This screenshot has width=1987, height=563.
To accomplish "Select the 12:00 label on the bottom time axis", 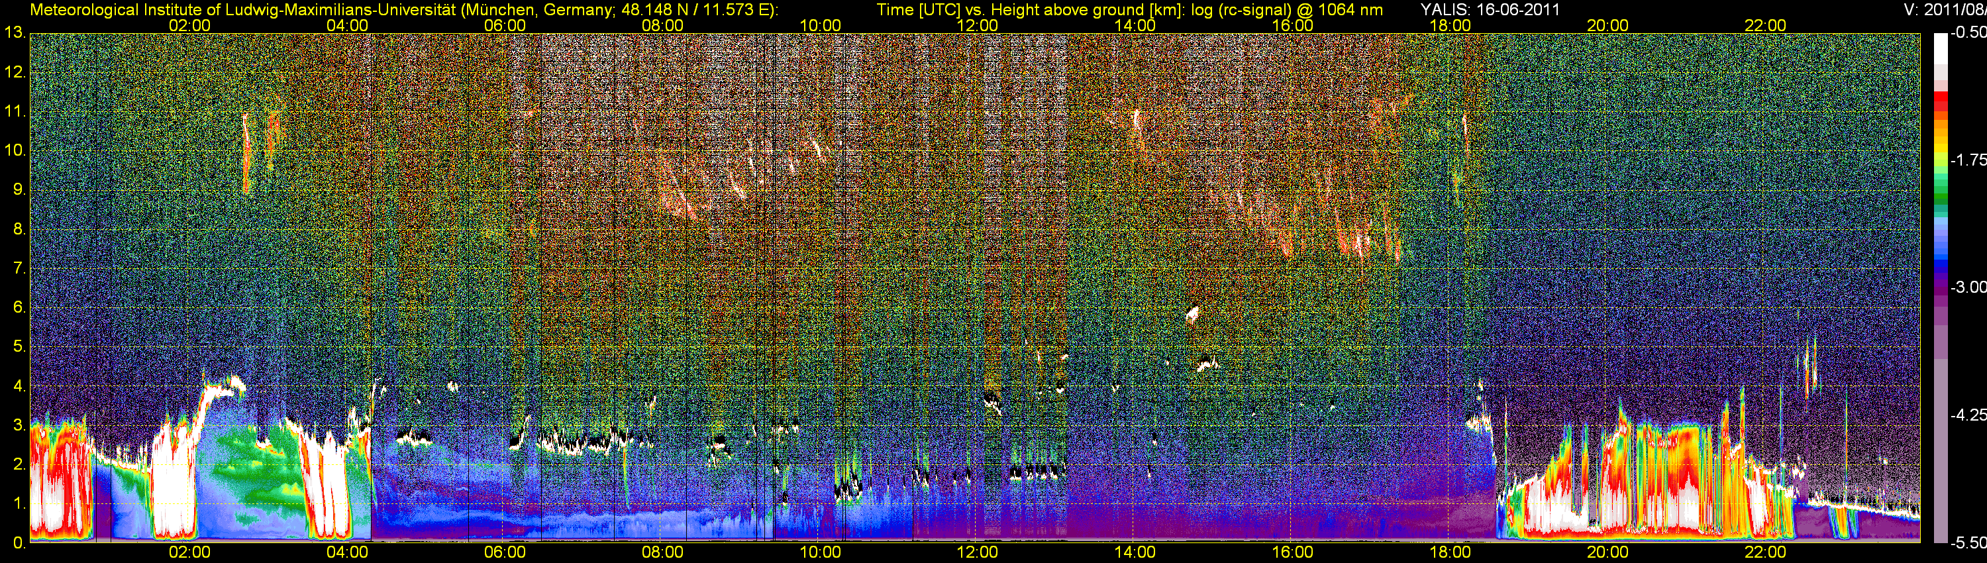I will (978, 552).
